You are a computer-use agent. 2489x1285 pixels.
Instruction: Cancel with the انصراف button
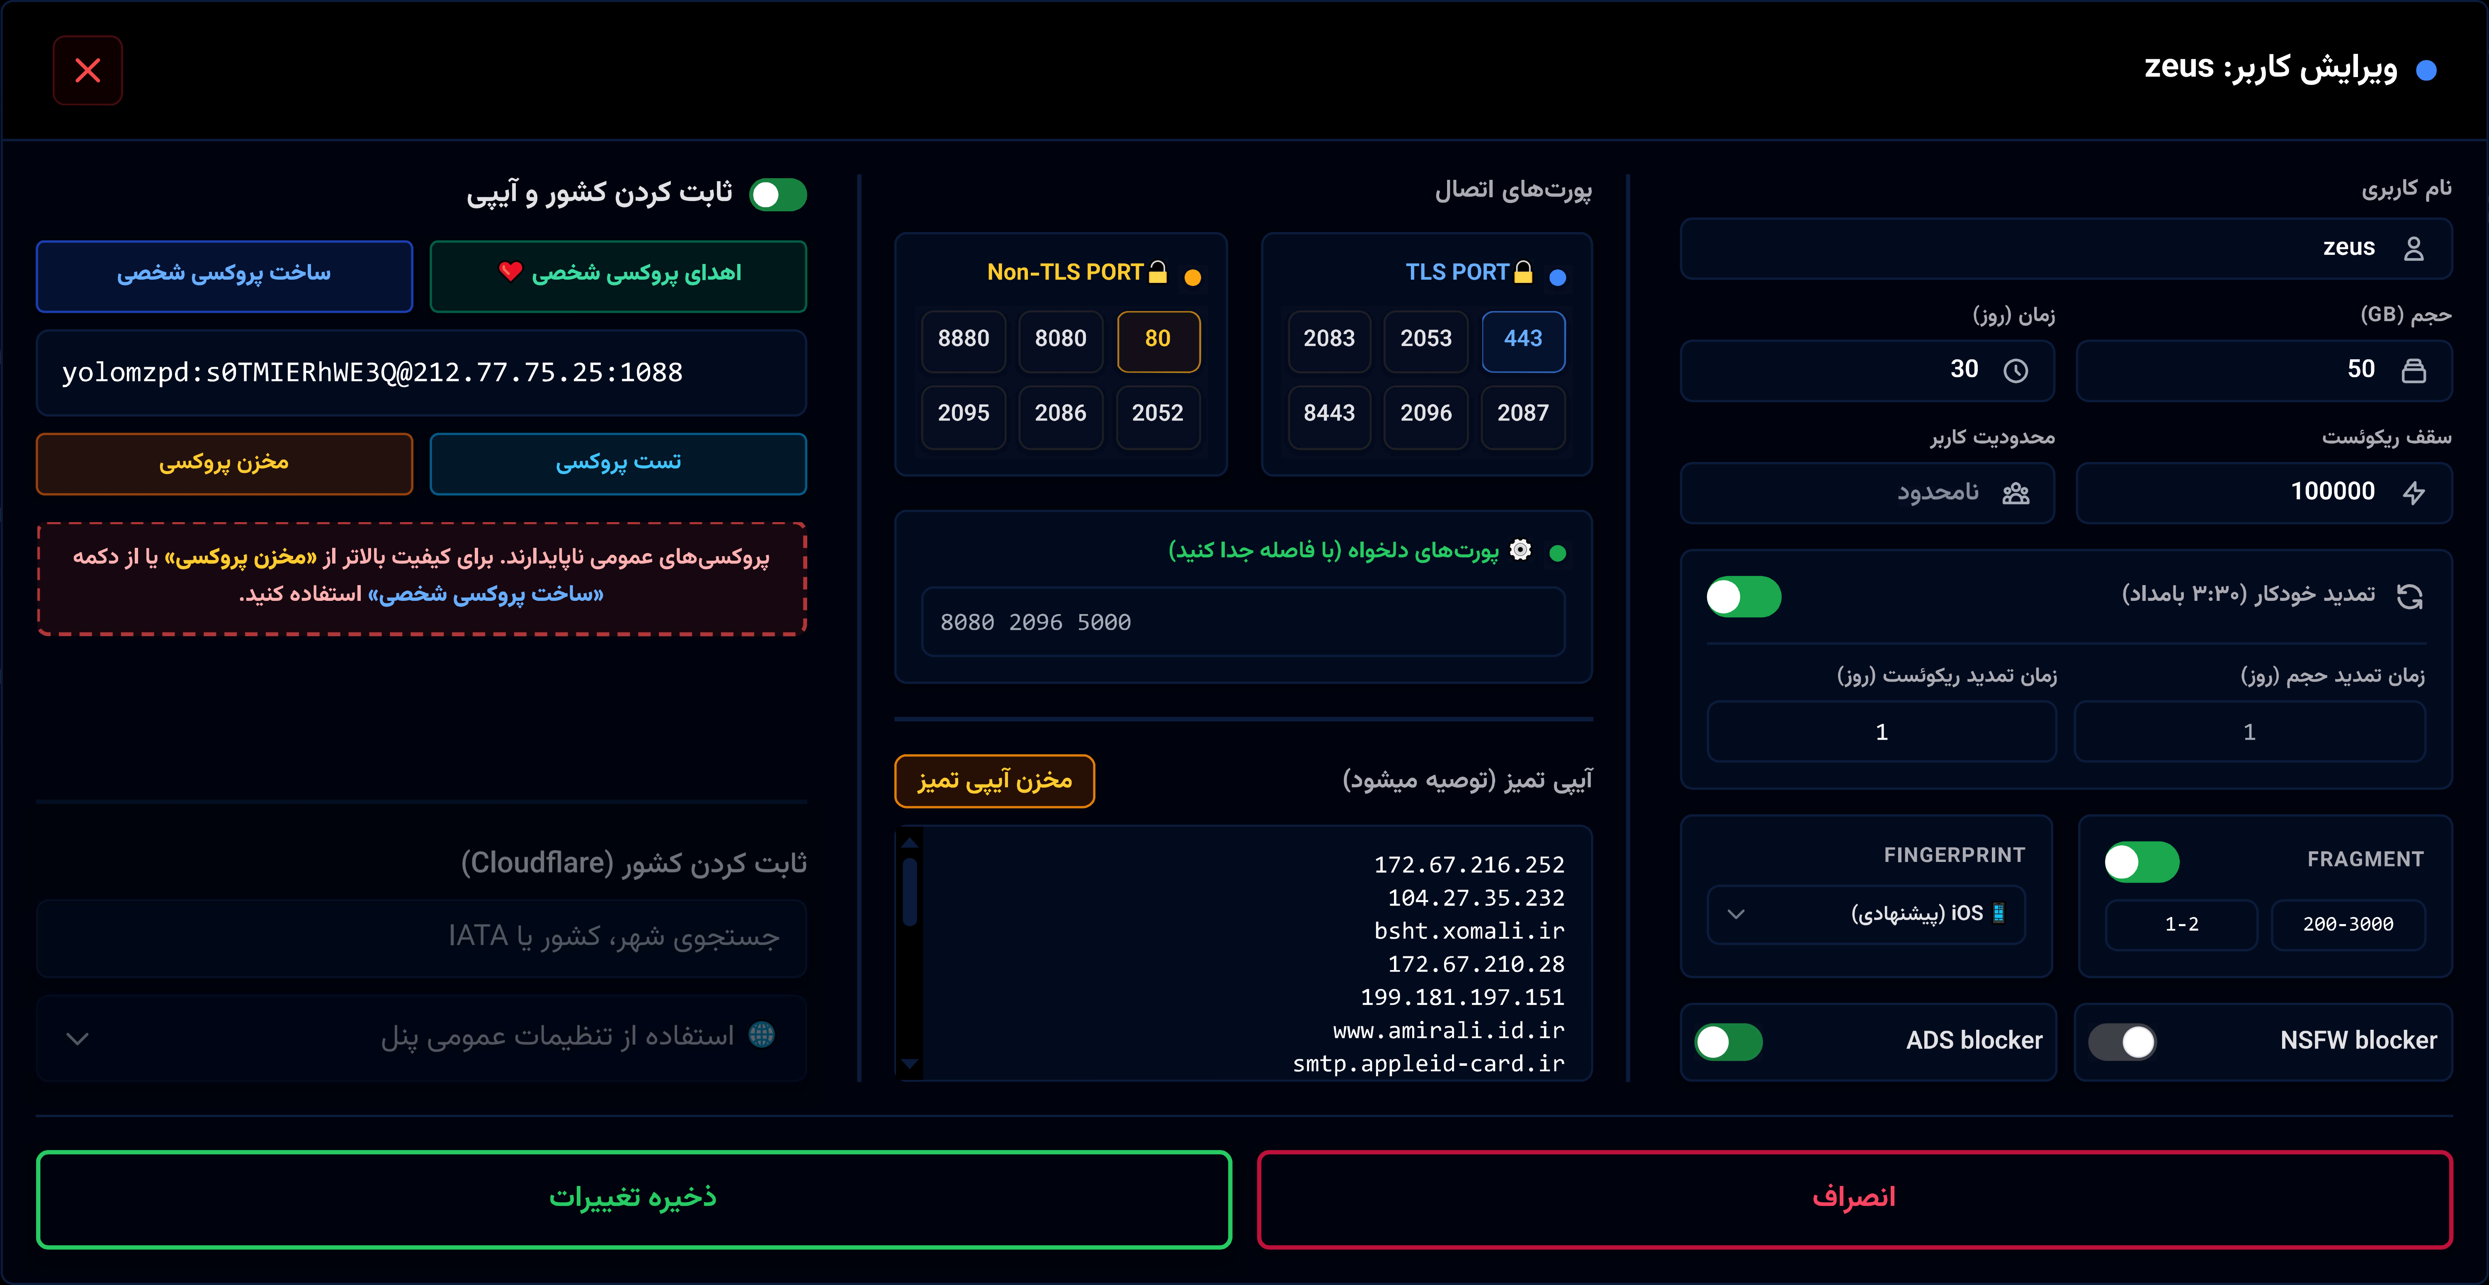(1854, 1199)
